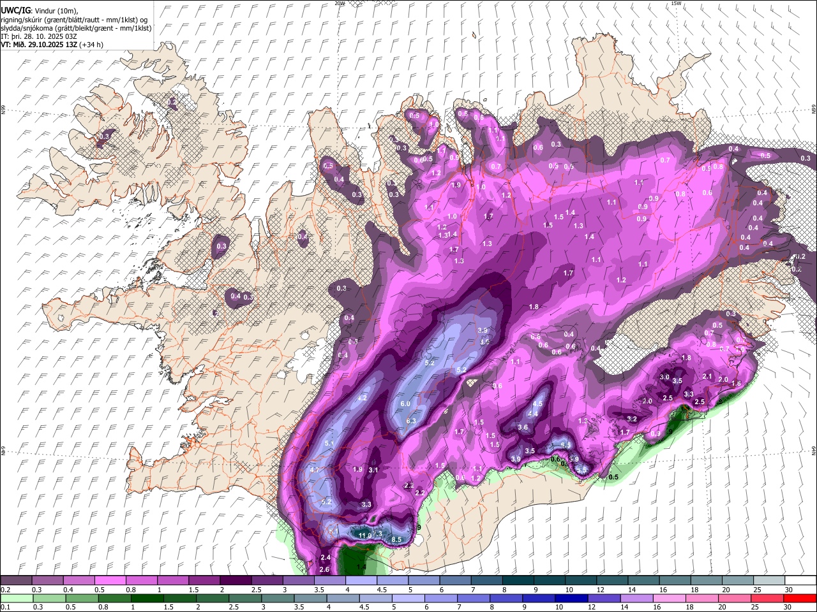Click the 2.4 map value
Viewport: 817px width, 612px height.
(x=325, y=557)
